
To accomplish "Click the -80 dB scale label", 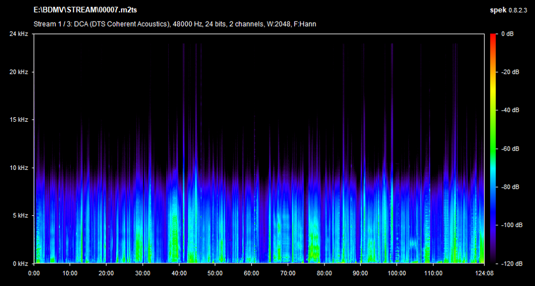I will (x=510, y=187).
